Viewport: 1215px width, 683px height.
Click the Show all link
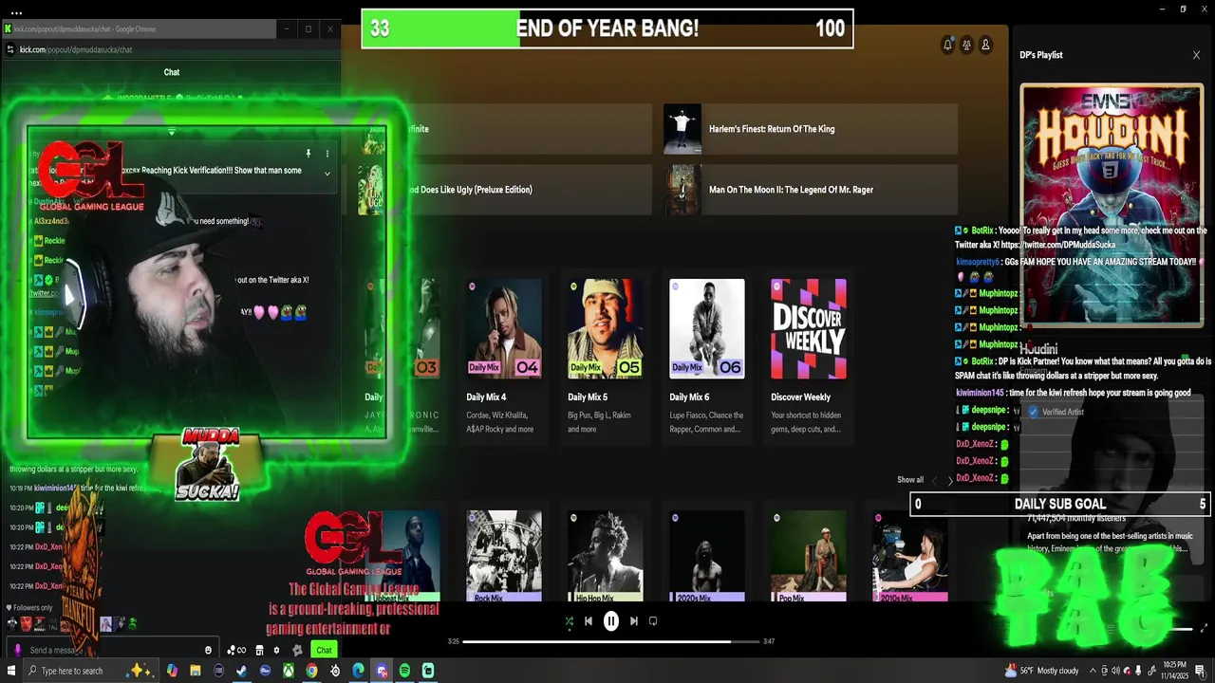pos(910,480)
